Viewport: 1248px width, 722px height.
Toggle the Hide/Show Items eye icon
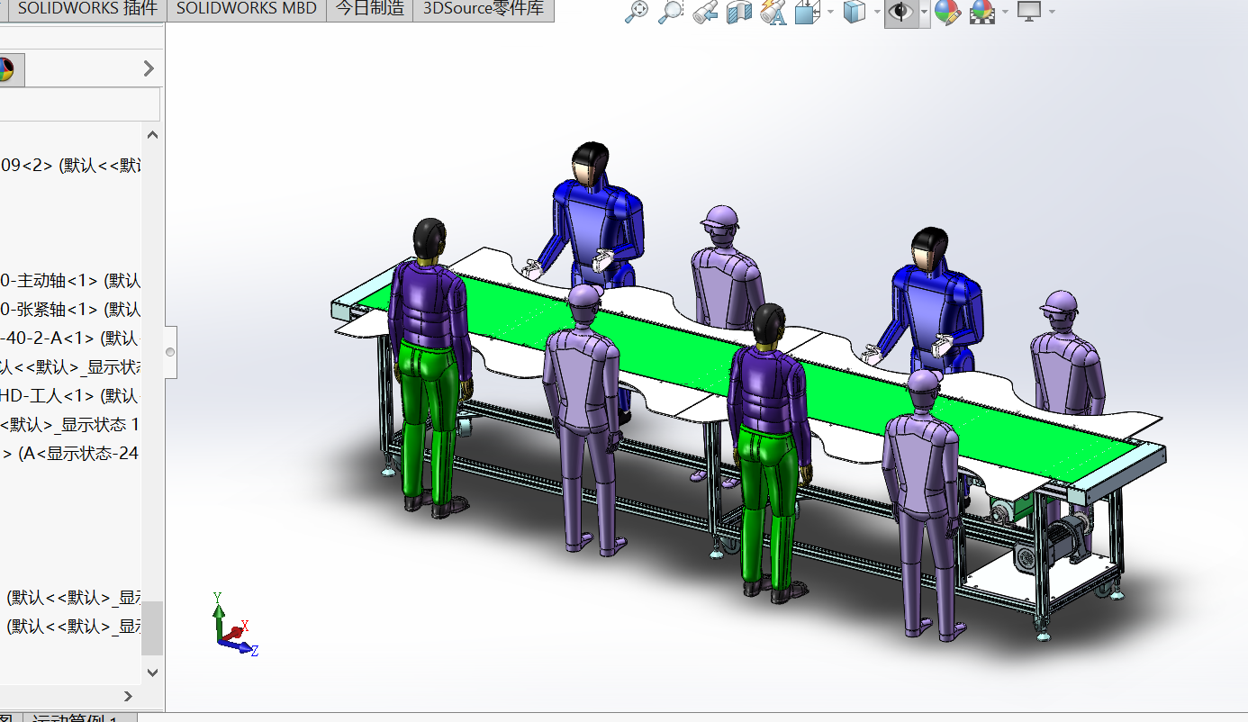click(900, 12)
